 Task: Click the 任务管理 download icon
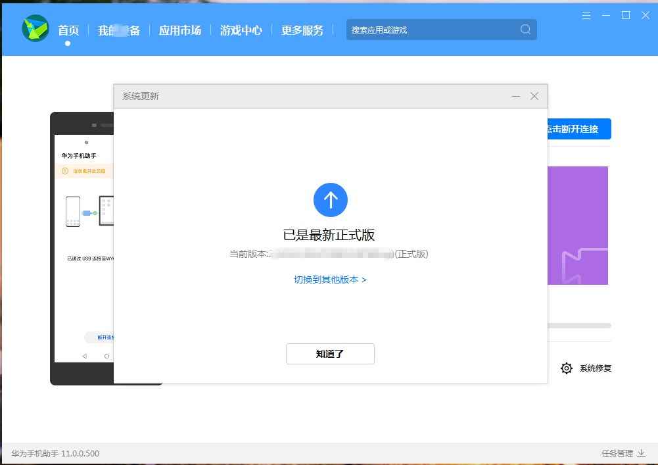(642, 453)
